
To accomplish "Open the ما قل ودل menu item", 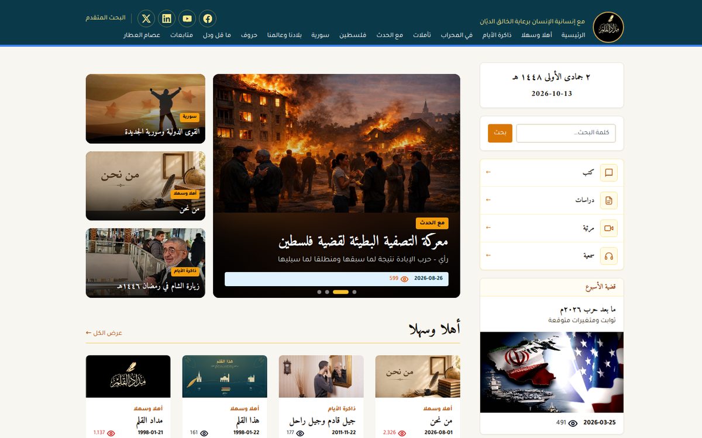I will (217, 35).
